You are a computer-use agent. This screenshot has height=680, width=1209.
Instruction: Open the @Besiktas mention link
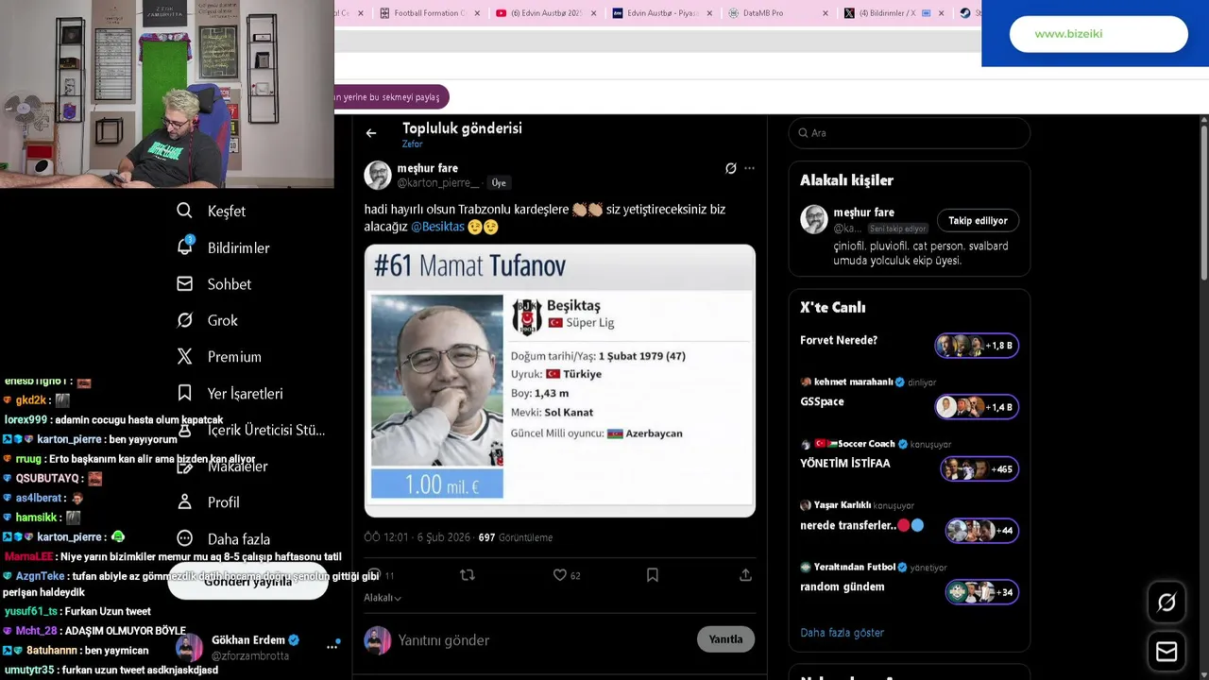click(x=437, y=227)
